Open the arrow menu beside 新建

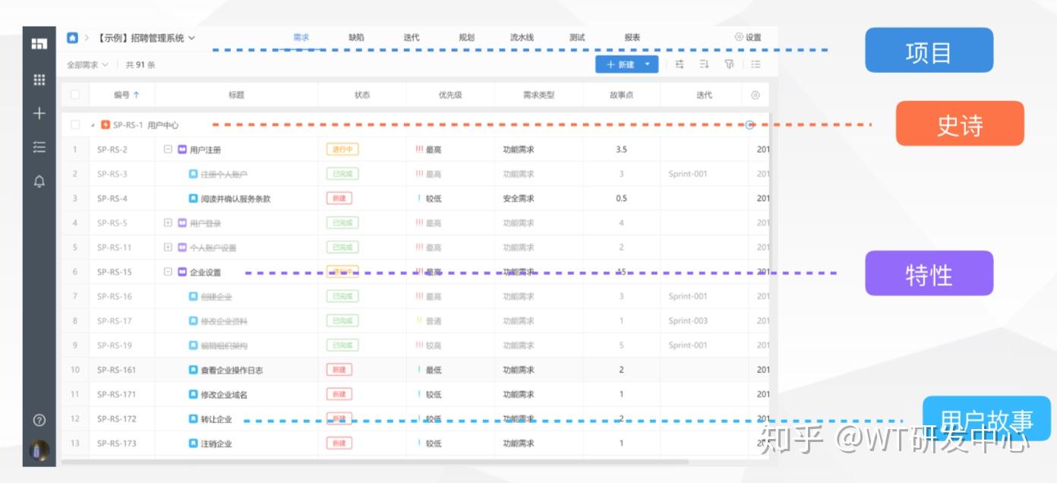pos(647,65)
